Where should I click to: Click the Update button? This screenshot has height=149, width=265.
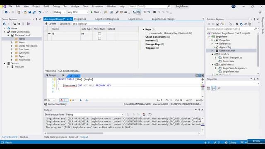[51, 24]
